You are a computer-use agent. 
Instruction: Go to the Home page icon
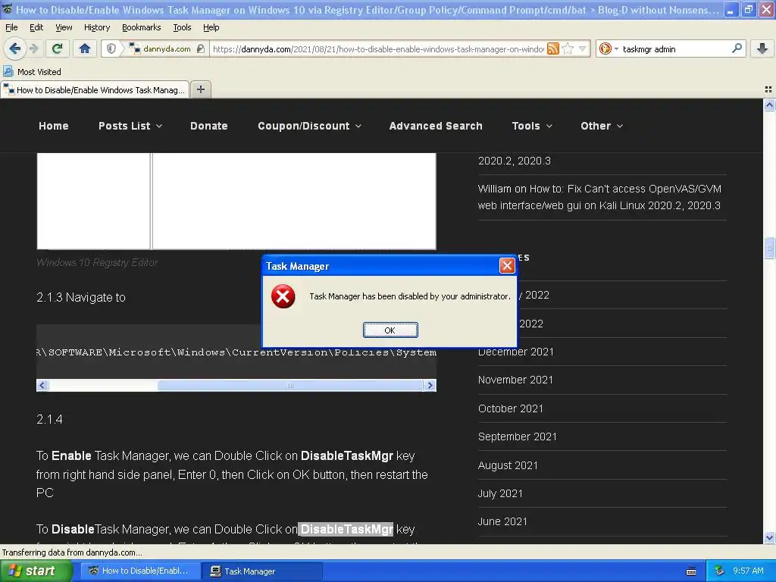pos(85,48)
